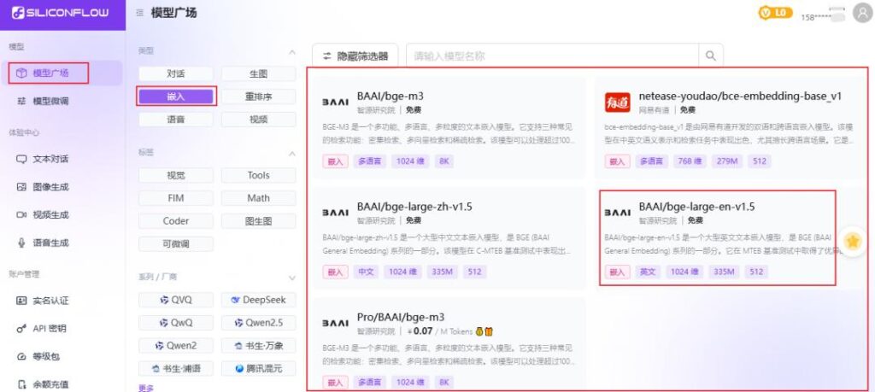The height and width of the screenshot is (392, 875).
Task: Open API 密钥 in the sidebar
Action: point(48,328)
